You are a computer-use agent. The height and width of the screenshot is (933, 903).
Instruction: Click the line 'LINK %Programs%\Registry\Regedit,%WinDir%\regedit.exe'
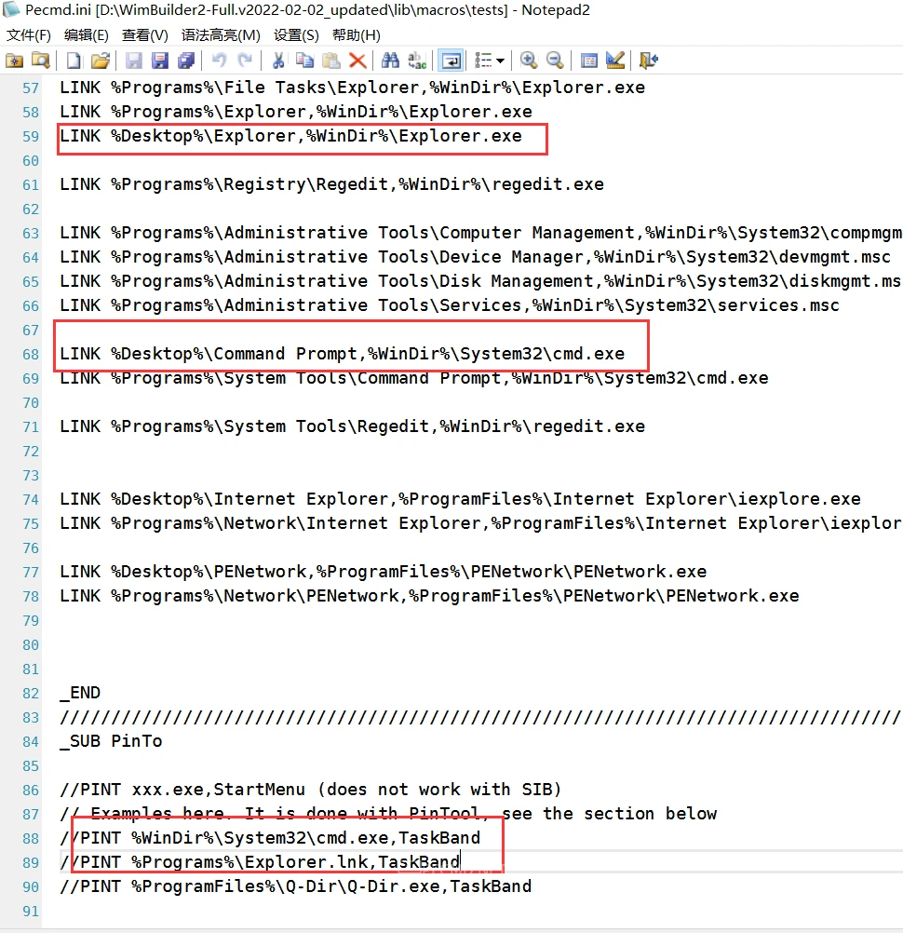pyautogui.click(x=332, y=184)
